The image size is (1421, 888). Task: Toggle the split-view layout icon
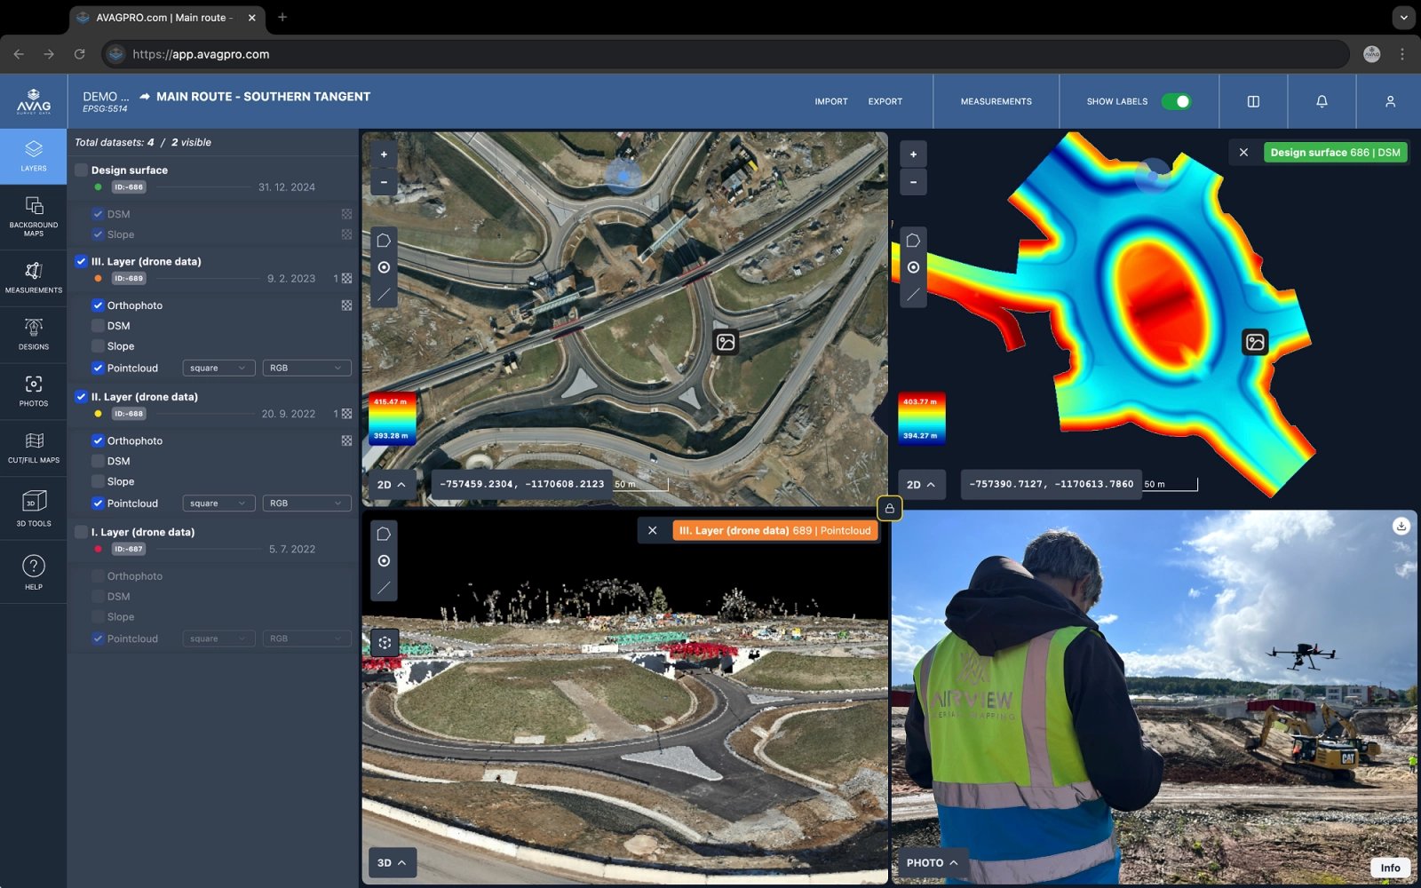[x=1253, y=101]
